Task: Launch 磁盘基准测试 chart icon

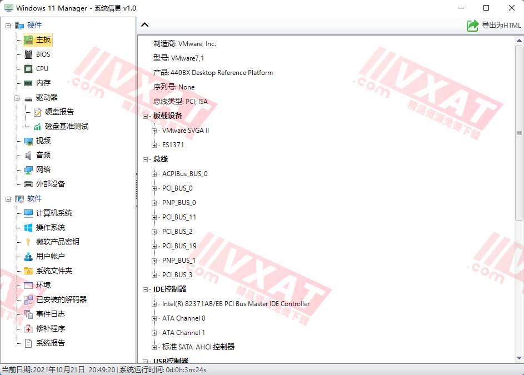Action: click(37, 126)
